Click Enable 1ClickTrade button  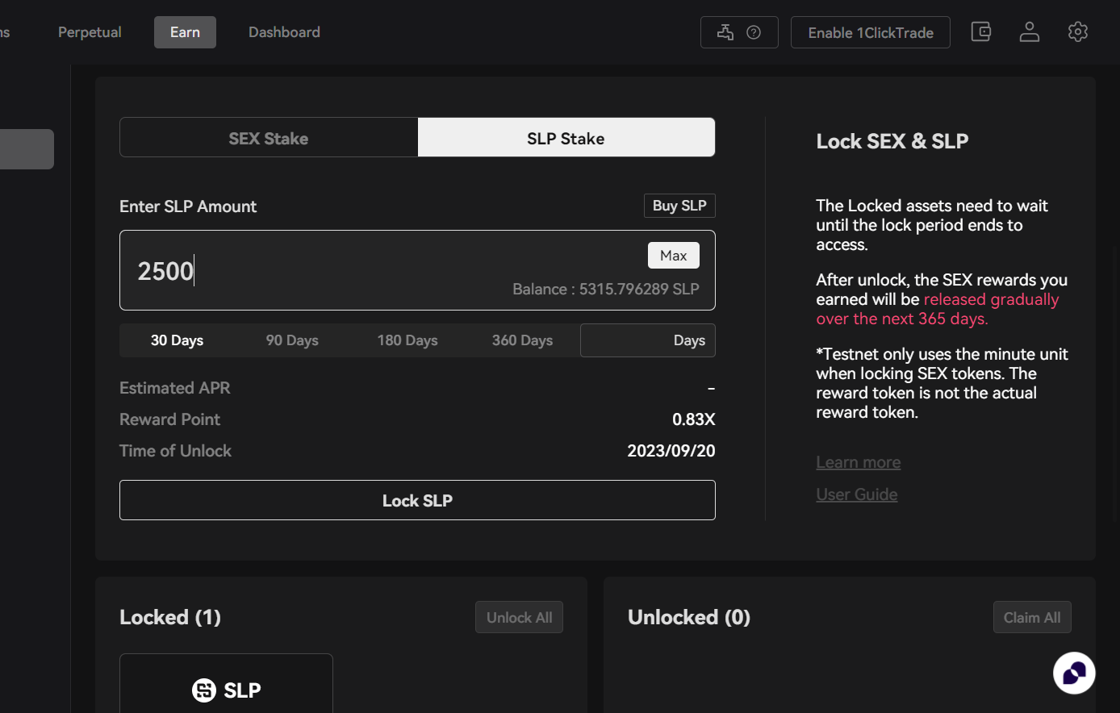point(871,32)
